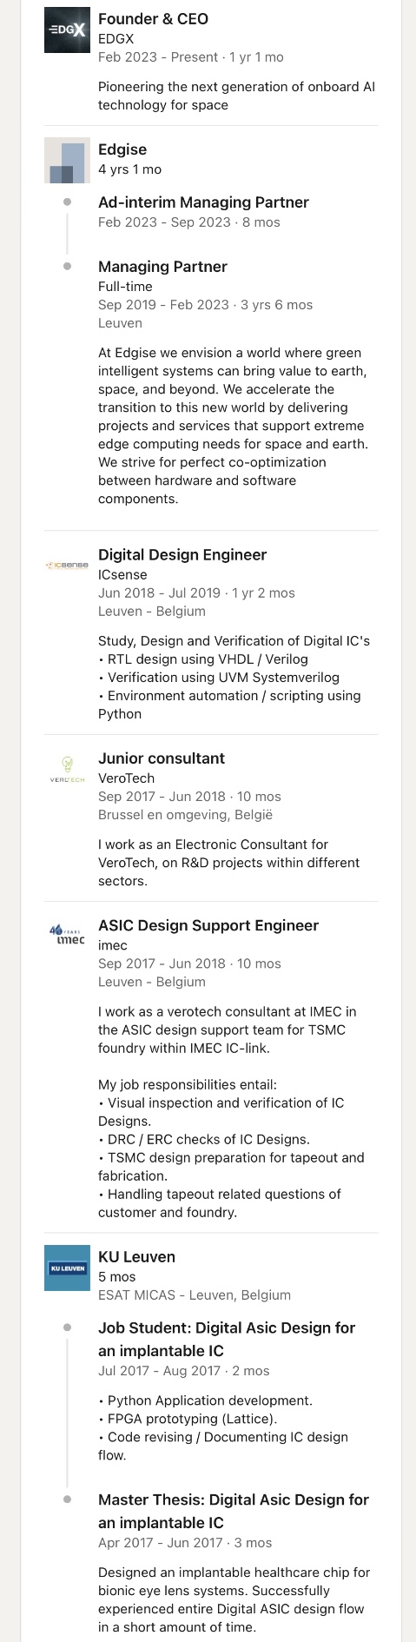Click the Edgise company name heading

pos(122,149)
